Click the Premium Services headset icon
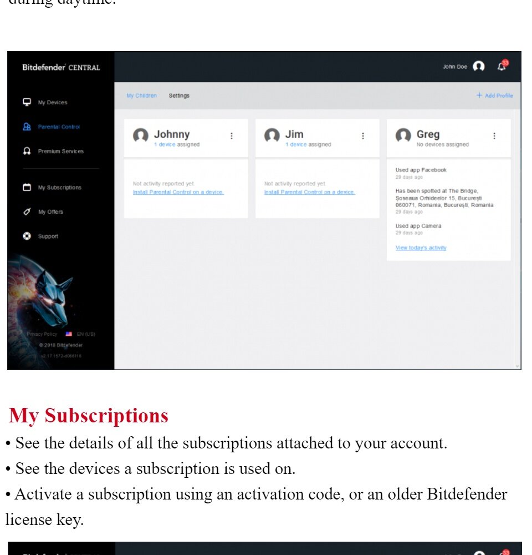Image resolution: width=532 pixels, height=555 pixels. click(27, 151)
